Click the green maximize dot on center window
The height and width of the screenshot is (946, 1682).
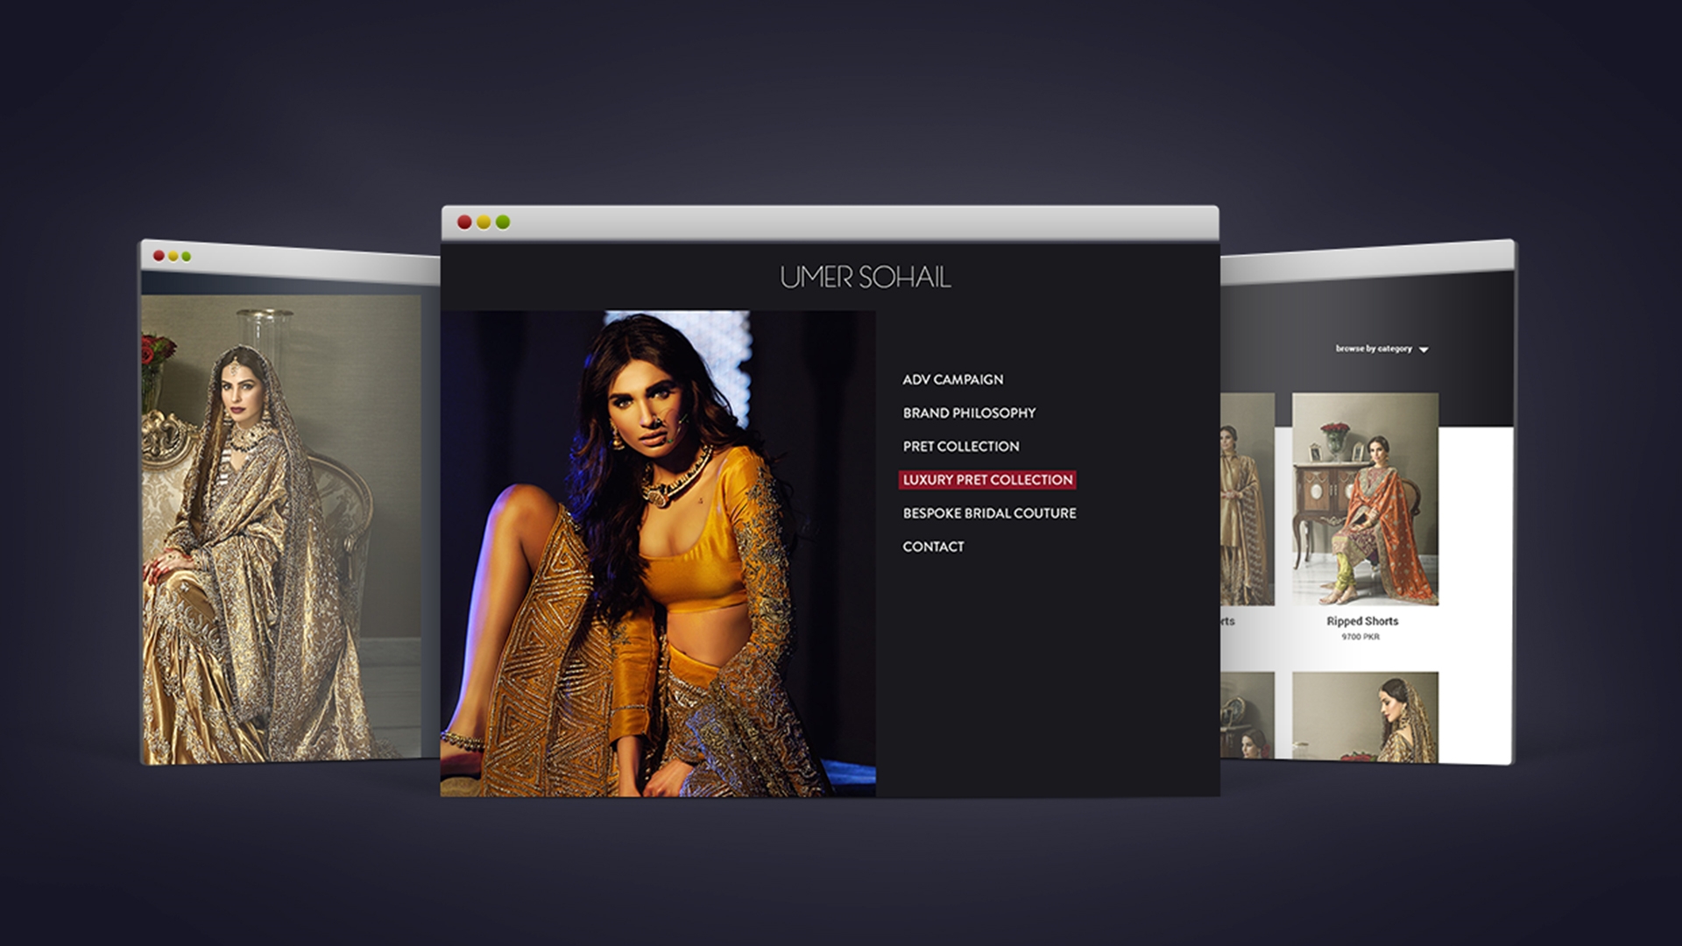(503, 222)
